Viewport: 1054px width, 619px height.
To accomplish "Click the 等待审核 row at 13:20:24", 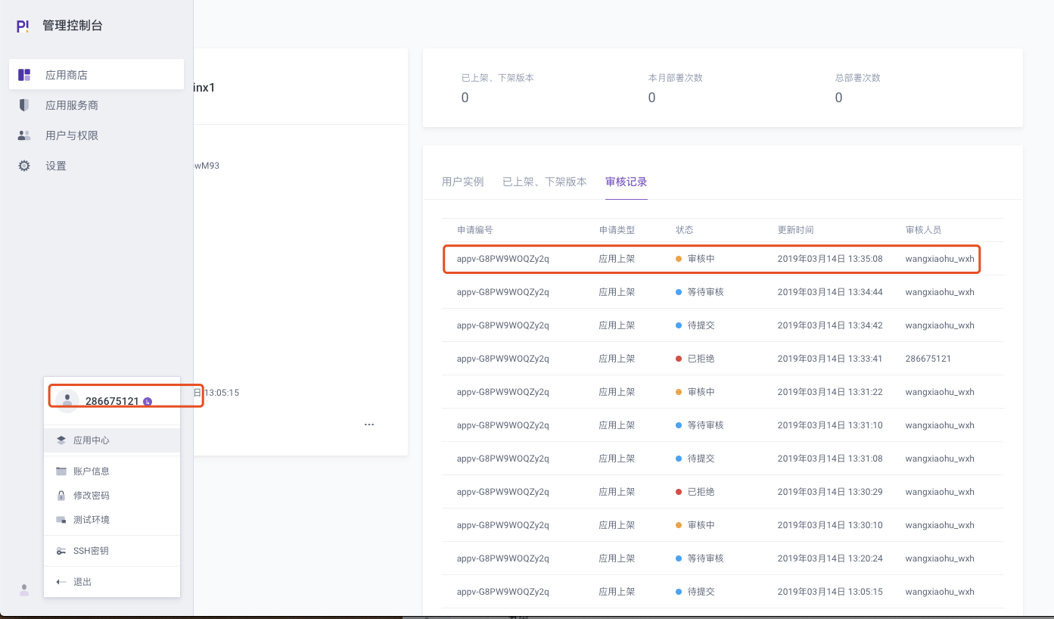I will (x=723, y=558).
